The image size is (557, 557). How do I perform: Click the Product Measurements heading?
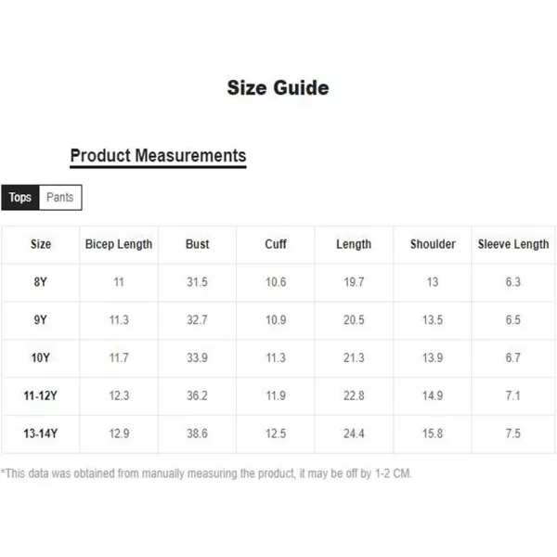coord(158,156)
